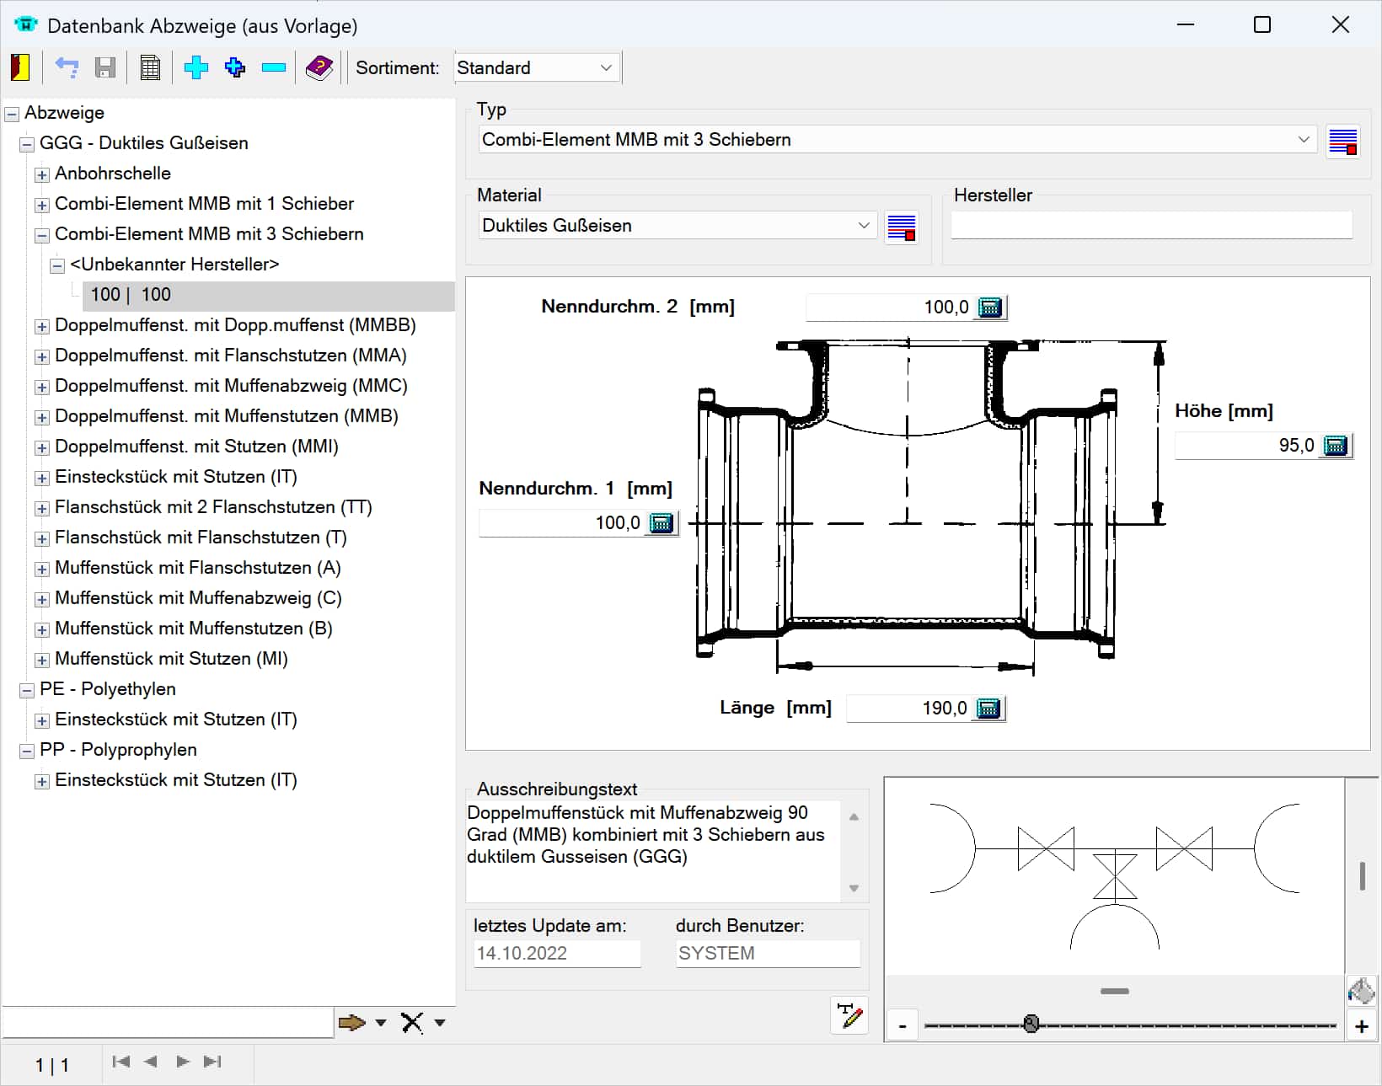Click the undo arrow toolbar icon
The width and height of the screenshot is (1382, 1086).
[x=67, y=67]
